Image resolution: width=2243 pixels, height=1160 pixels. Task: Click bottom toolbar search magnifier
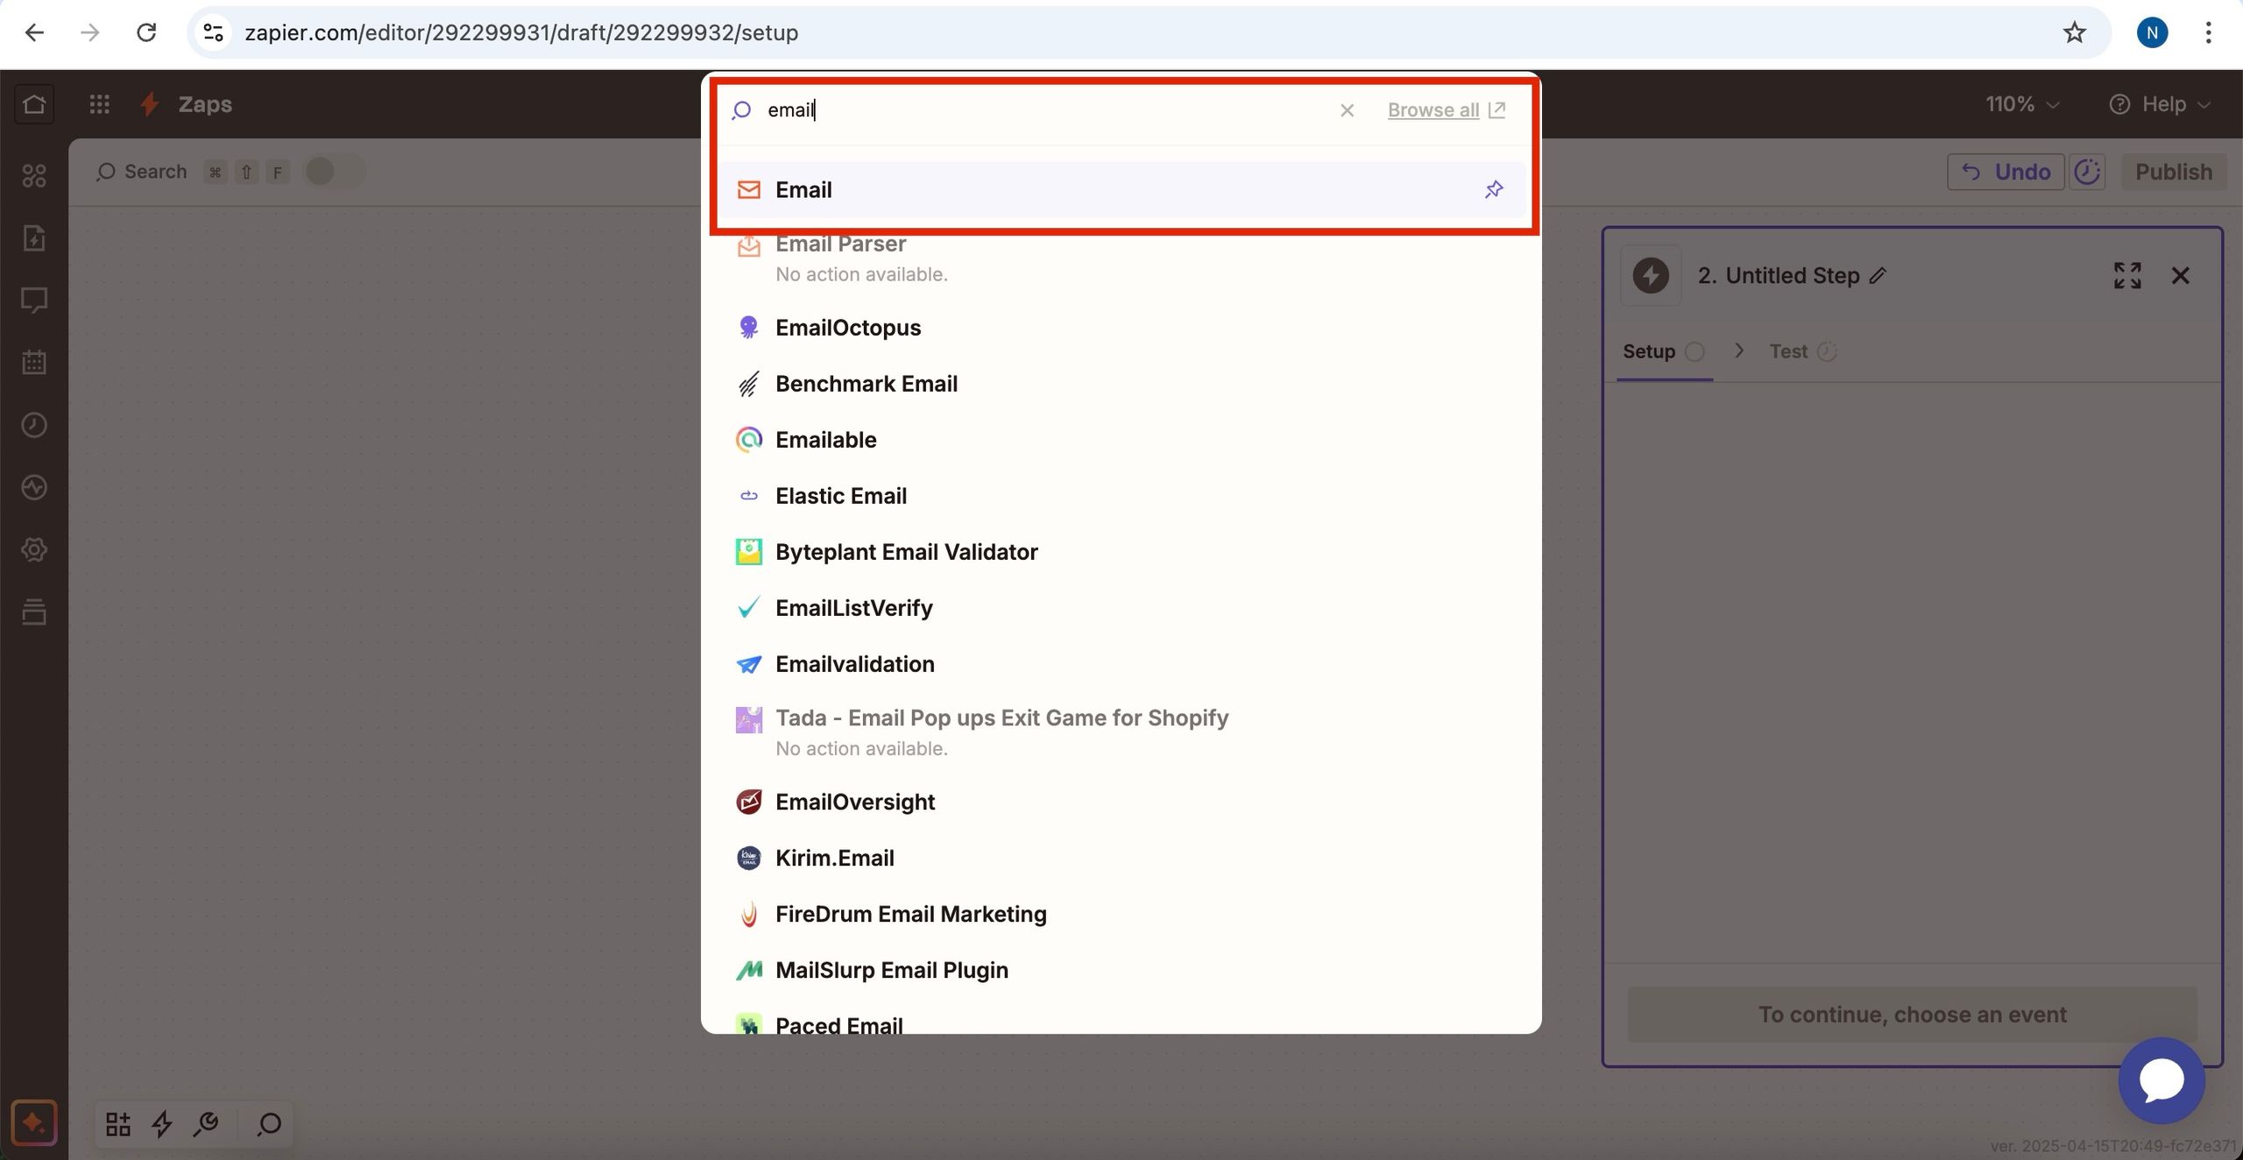tap(269, 1123)
